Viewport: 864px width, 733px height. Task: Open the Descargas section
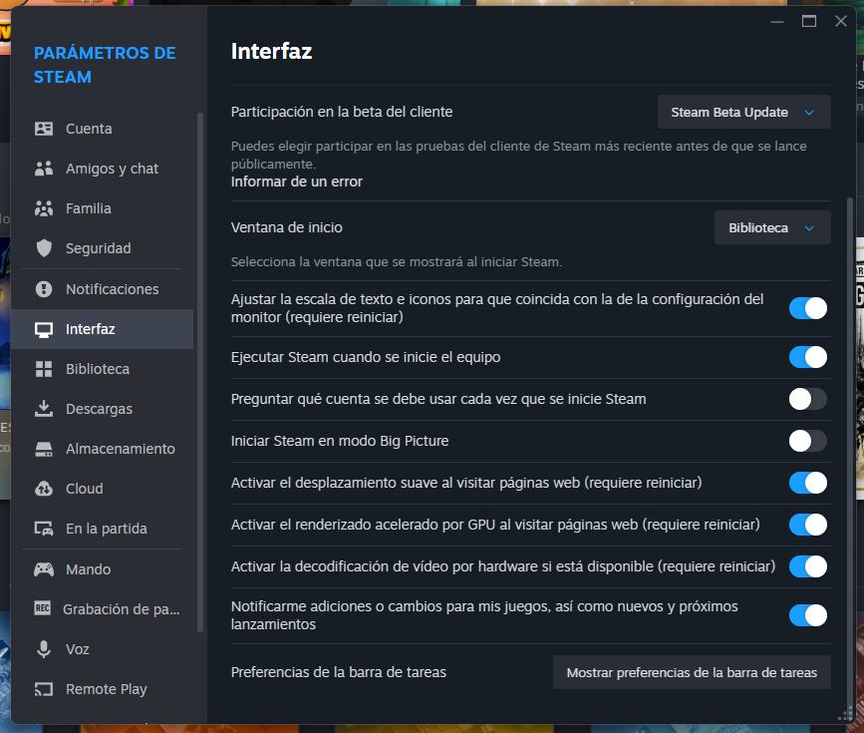click(99, 409)
